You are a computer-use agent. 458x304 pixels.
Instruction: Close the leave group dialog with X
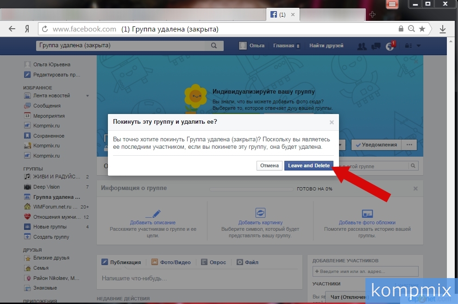[332, 122]
